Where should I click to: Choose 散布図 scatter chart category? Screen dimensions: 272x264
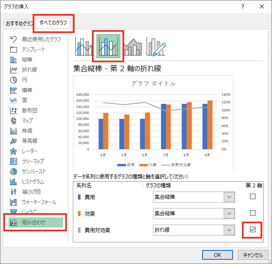click(x=30, y=111)
